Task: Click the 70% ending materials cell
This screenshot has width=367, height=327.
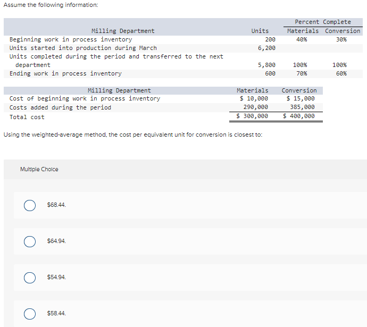Action: coord(302,73)
